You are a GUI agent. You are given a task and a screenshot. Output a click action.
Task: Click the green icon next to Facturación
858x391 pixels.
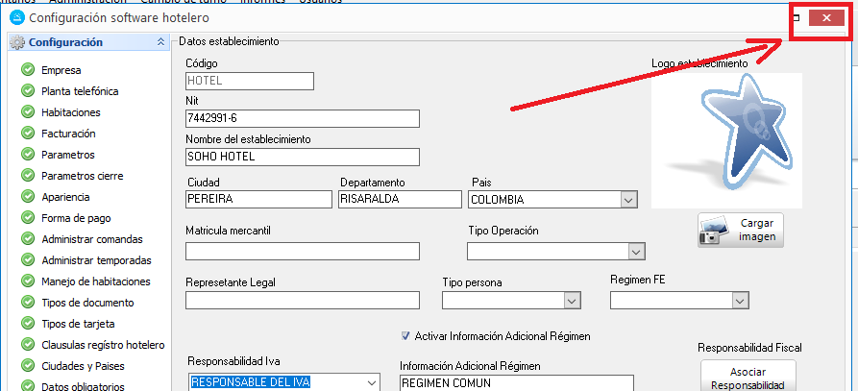coord(27,134)
